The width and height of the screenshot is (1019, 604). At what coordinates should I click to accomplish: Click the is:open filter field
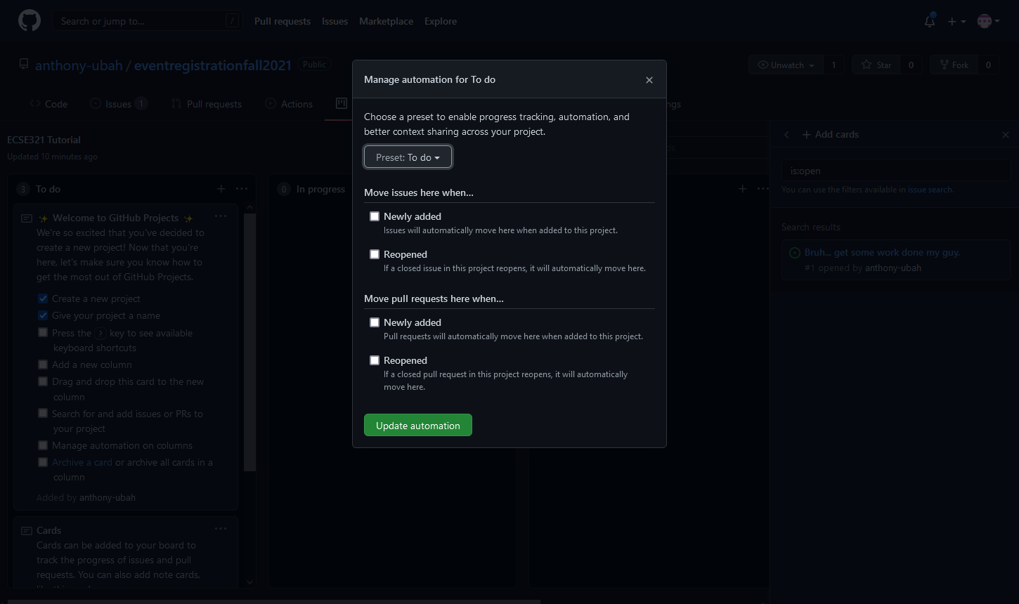click(x=895, y=171)
